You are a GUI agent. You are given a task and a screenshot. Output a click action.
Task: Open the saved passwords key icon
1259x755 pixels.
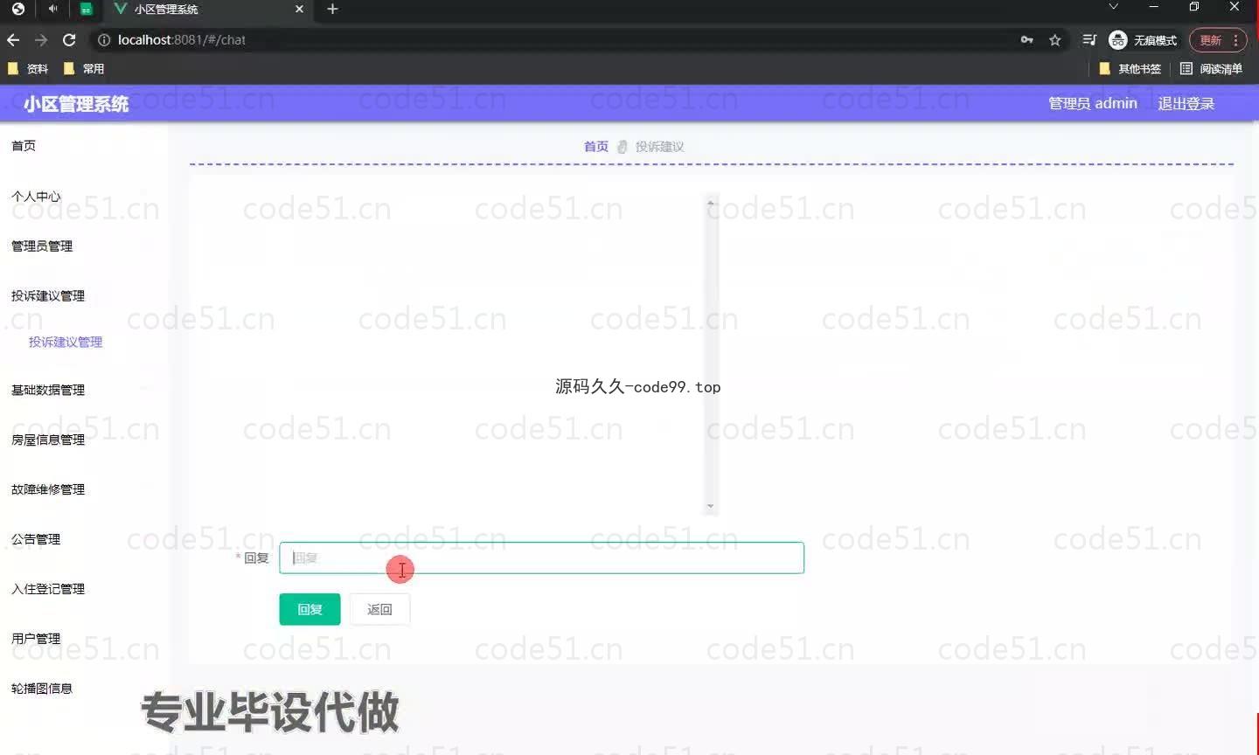[x=1026, y=40]
